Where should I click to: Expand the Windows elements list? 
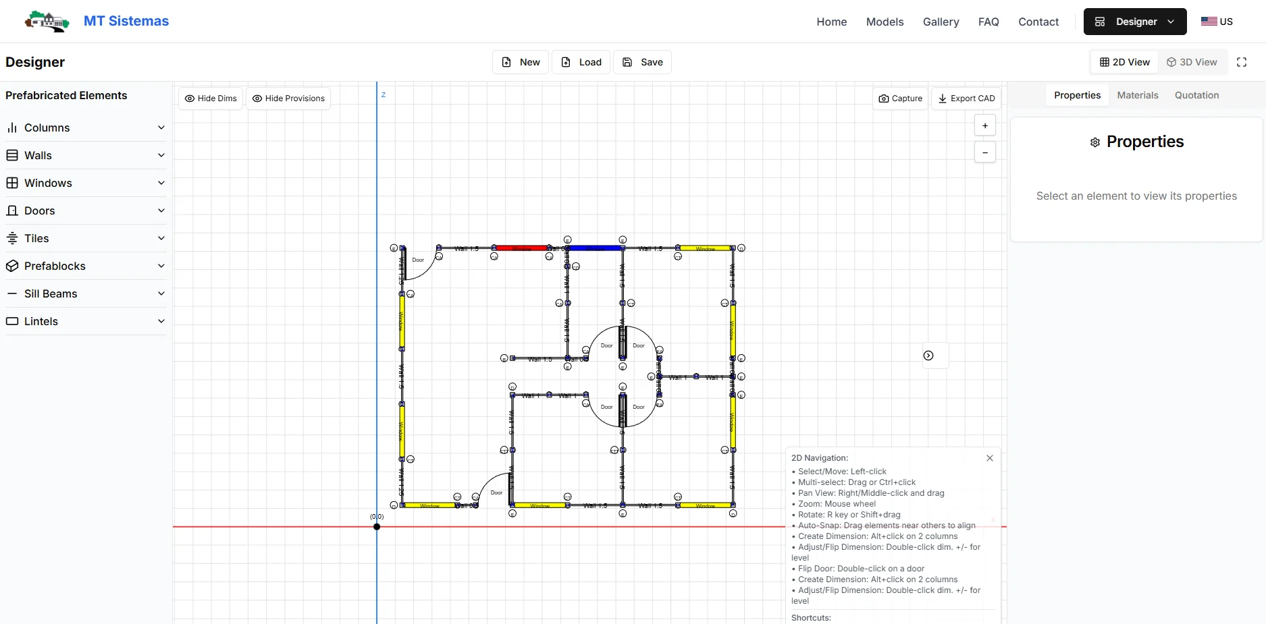coord(86,183)
